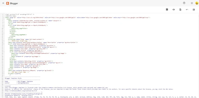This screenshot has height=98, width=199.
Task: Collapse the head tag on line 4
Action: click(x=4, y=19)
